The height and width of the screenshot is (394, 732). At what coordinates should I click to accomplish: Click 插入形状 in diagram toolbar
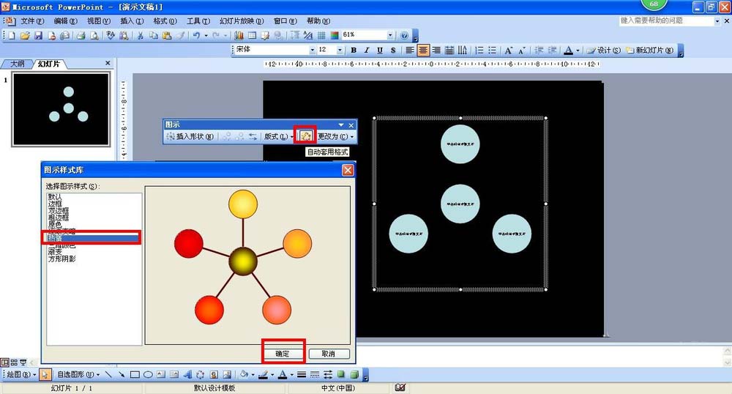[x=190, y=136]
